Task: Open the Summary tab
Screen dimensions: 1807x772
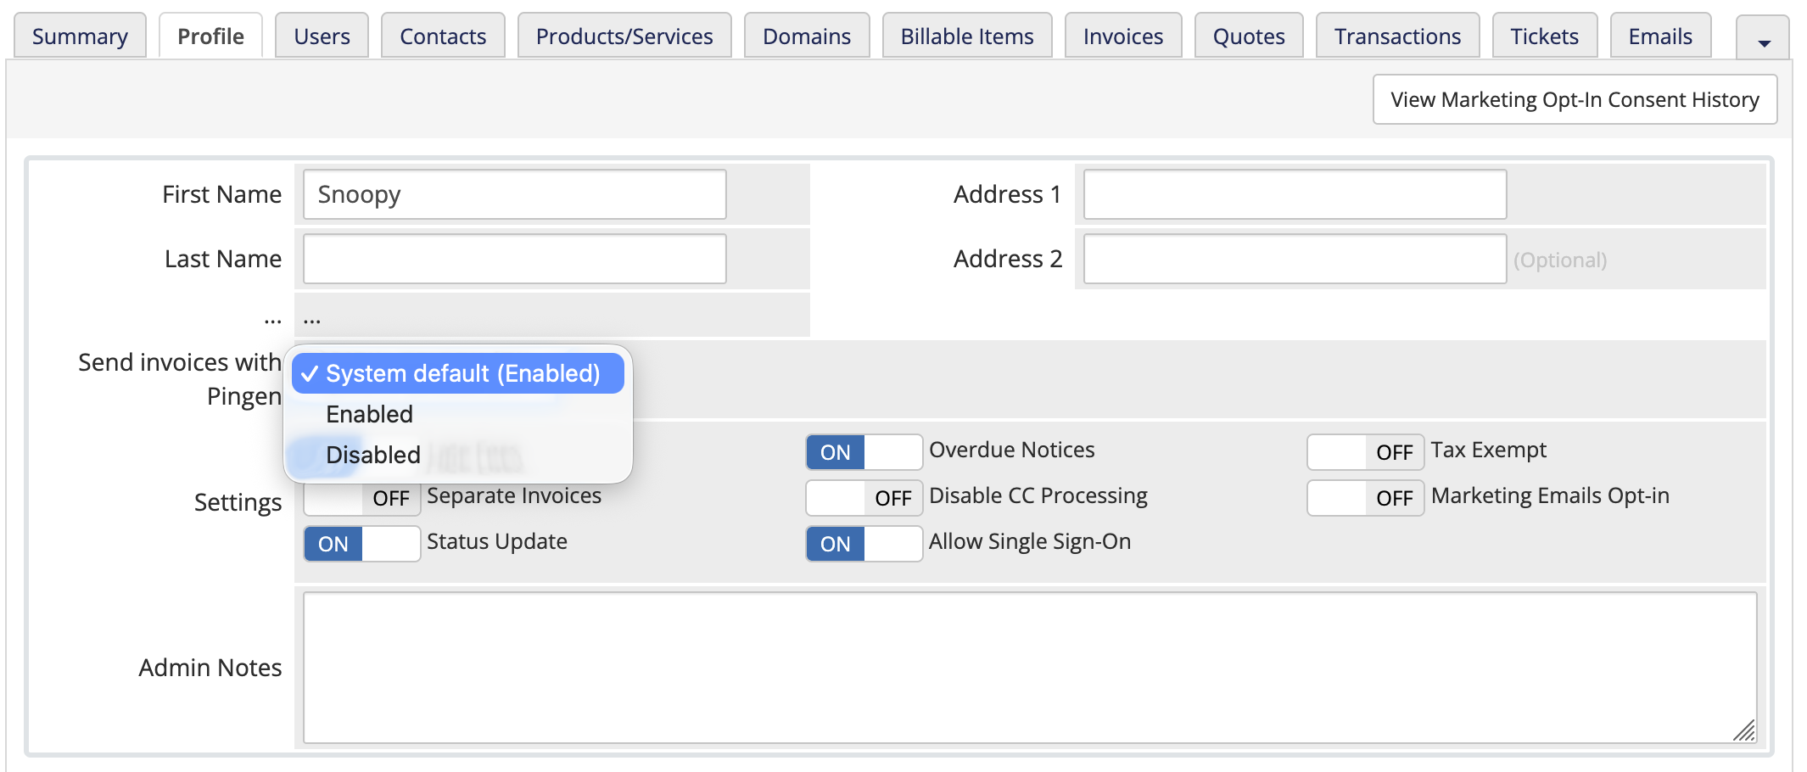Action: pyautogui.click(x=80, y=36)
